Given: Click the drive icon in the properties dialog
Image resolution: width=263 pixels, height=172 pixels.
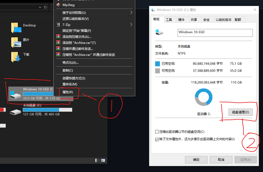Looking at the screenshot, I should pyautogui.click(x=160, y=32).
